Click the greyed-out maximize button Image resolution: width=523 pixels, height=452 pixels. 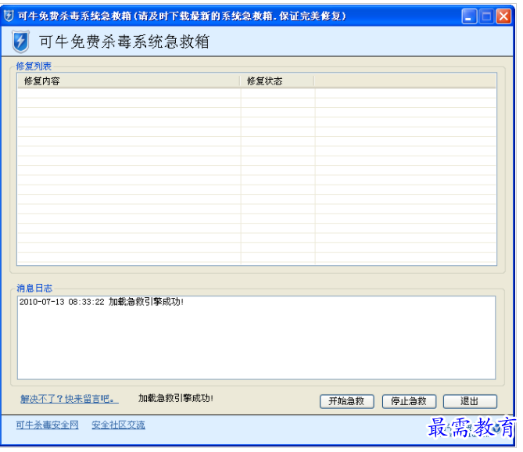tap(486, 16)
